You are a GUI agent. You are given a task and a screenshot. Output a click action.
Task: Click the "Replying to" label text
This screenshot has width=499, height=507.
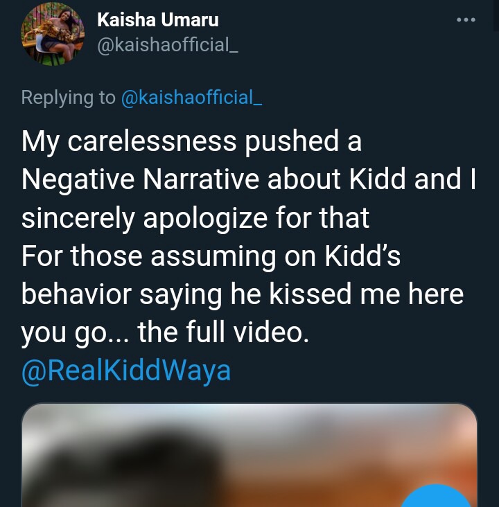(x=68, y=98)
